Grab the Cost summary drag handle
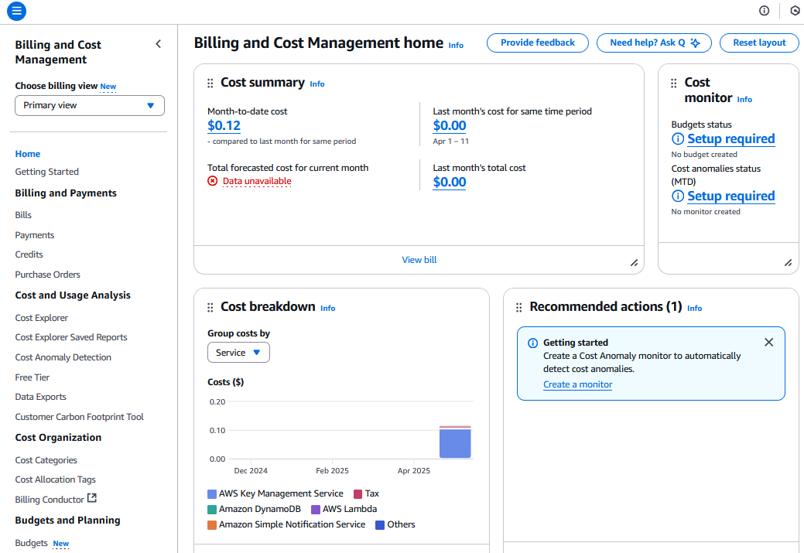This screenshot has width=804, height=553. 210,83
